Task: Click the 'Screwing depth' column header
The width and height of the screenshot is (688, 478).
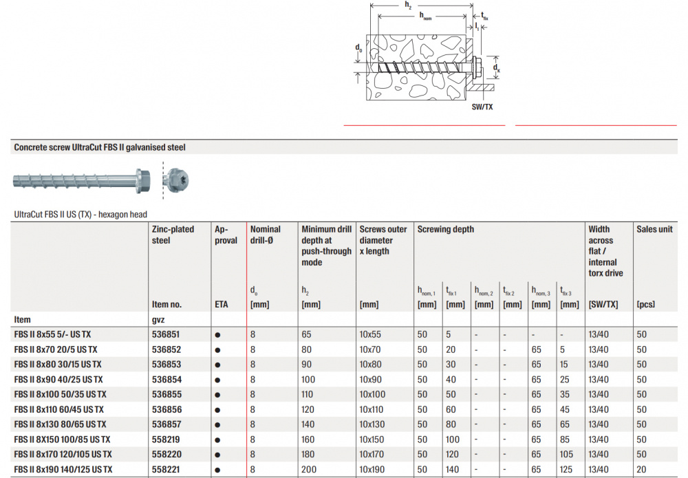Action: coord(445,229)
